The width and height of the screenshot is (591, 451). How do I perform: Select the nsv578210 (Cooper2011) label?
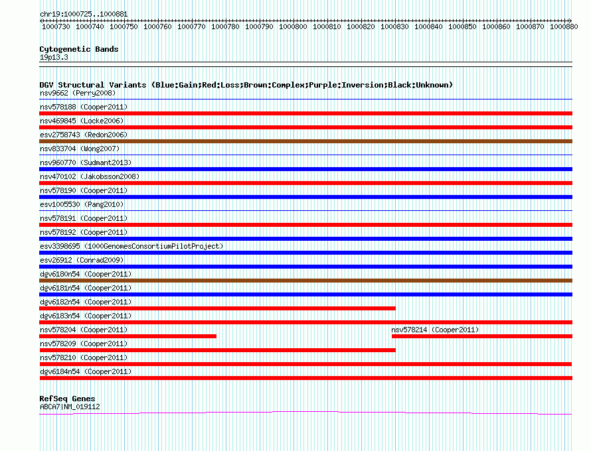pos(84,357)
